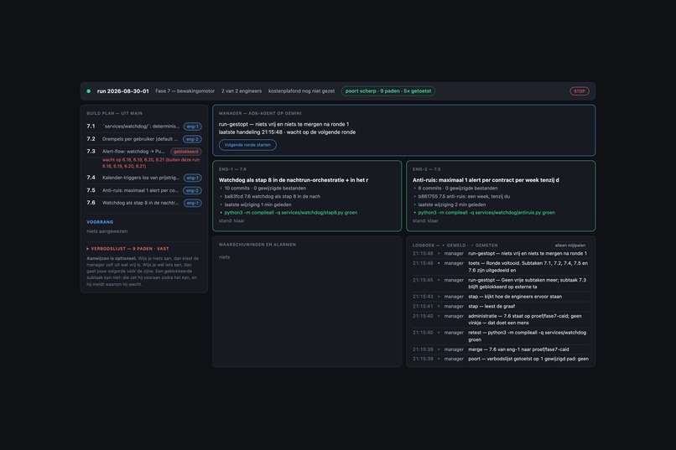Click the VOORRANG heading
This screenshot has width=676, height=450.
tap(100, 222)
